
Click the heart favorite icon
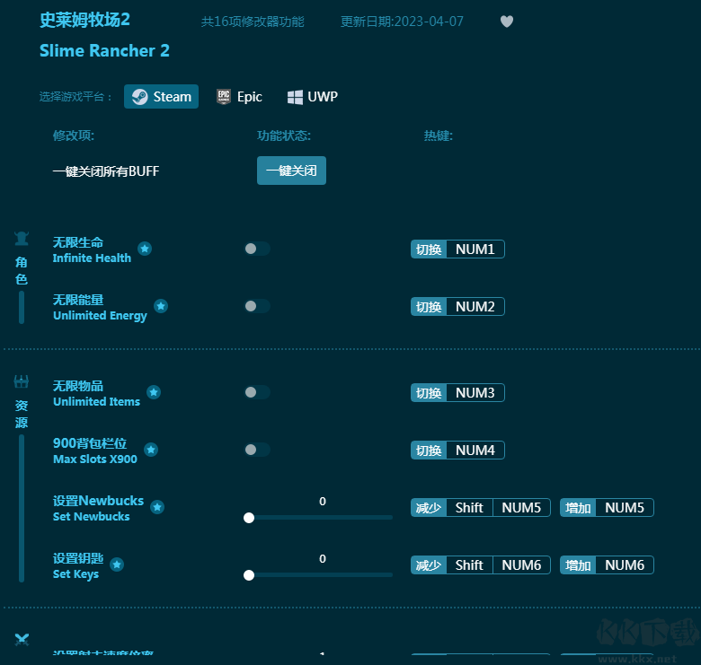[507, 22]
